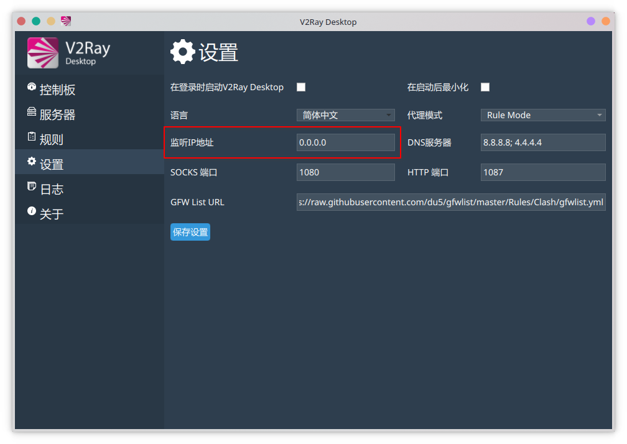
Task: Expand the 代理模式 Rule Mode dropdown
Action: (542, 115)
